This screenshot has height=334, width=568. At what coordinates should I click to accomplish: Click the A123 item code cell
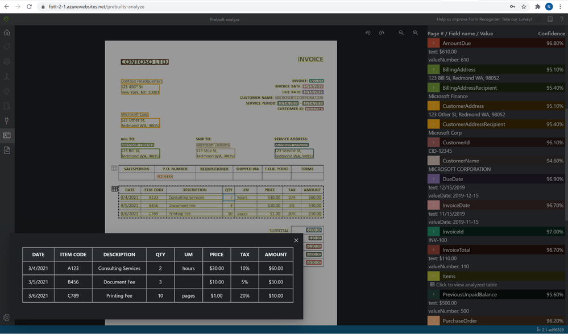[73, 268]
